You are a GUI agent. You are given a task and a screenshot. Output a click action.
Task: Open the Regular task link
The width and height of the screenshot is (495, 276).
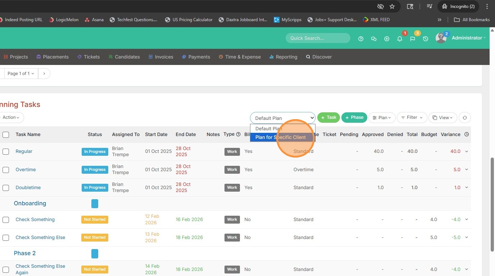coord(24,151)
